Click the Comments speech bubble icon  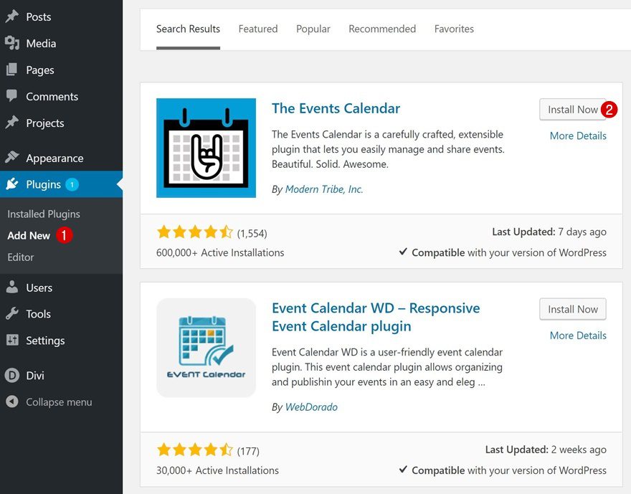click(11, 96)
